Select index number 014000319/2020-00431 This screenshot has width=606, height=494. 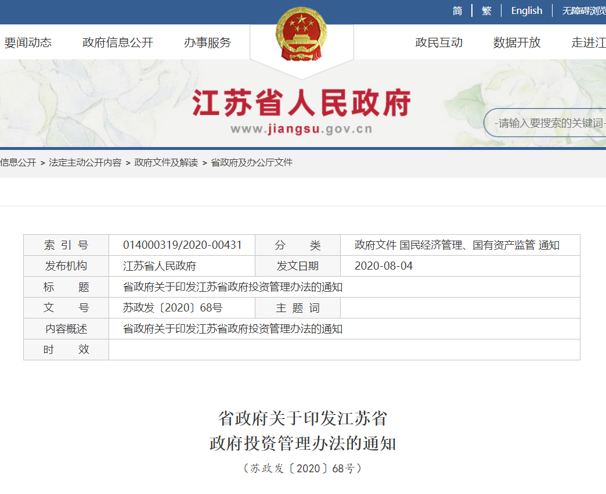tap(182, 245)
